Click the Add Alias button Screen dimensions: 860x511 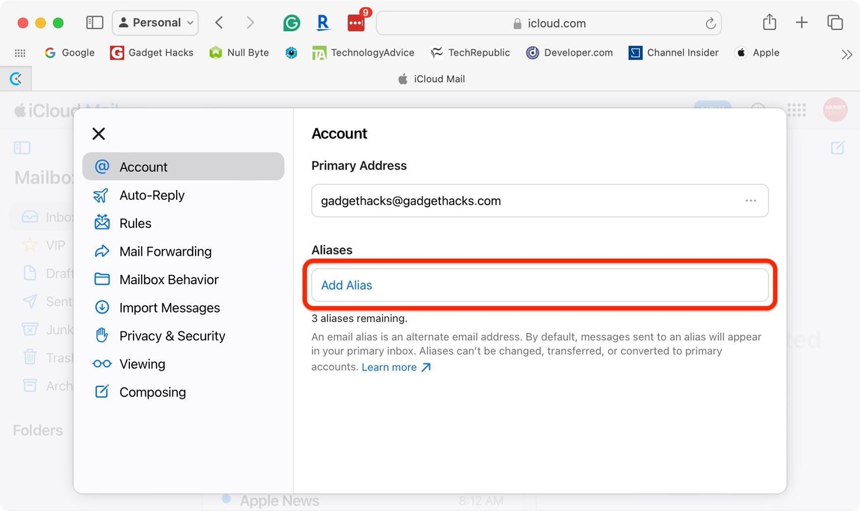pyautogui.click(x=539, y=285)
